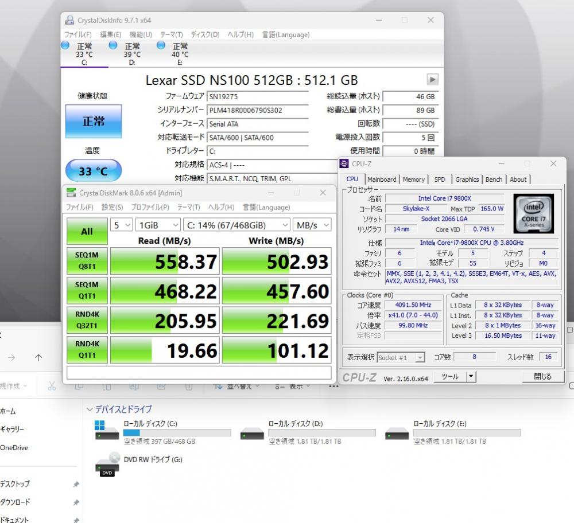
Task: Click the CrystalDiskInfo title bar icon
Action: click(69, 20)
